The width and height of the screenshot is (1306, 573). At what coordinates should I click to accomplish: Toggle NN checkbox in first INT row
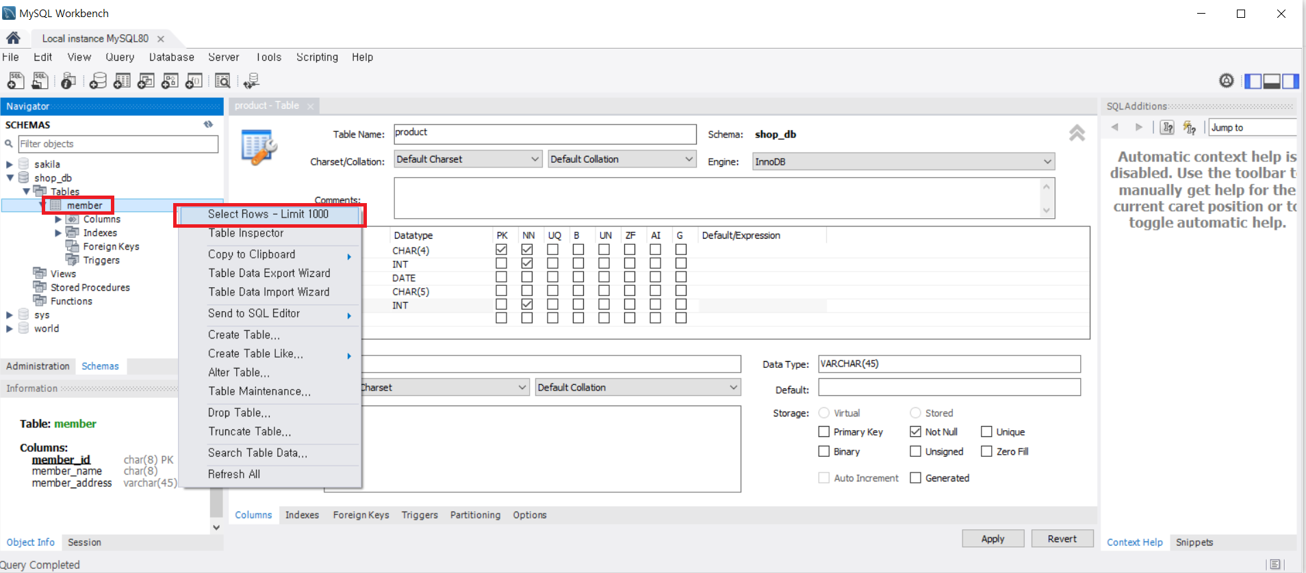pos(527,263)
